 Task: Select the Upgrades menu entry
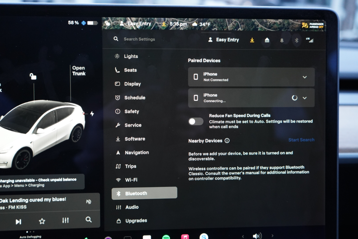point(136,221)
